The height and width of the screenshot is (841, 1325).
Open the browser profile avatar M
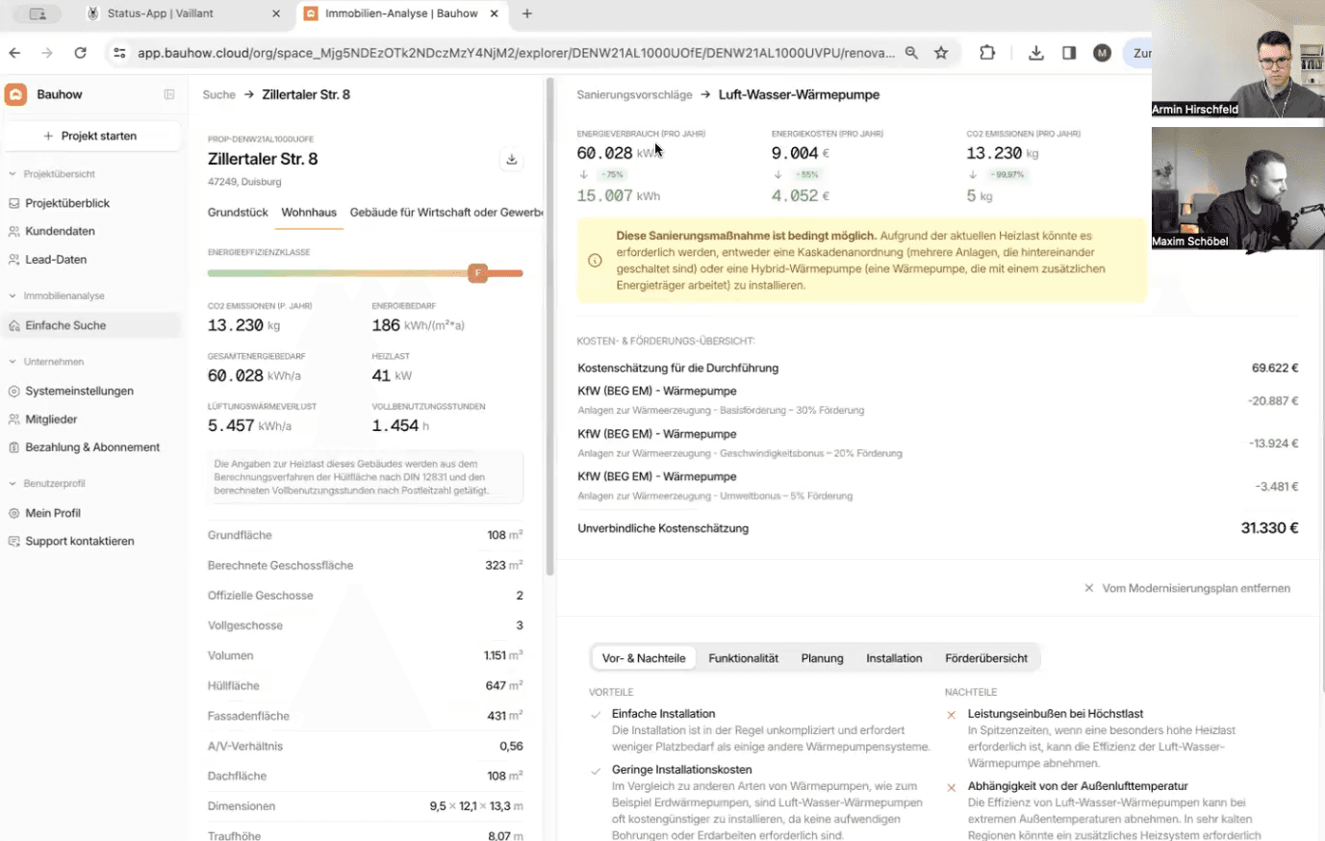coord(1103,53)
